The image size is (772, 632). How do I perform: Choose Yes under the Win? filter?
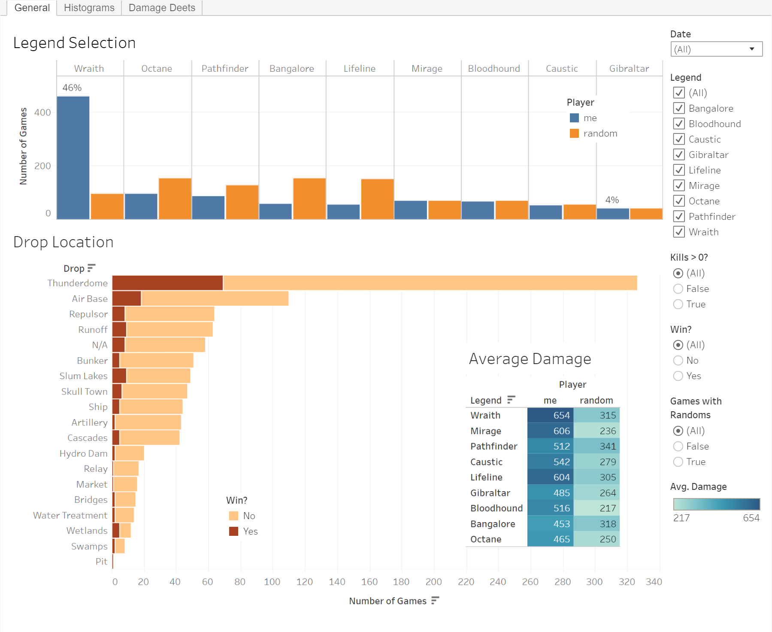click(x=678, y=376)
